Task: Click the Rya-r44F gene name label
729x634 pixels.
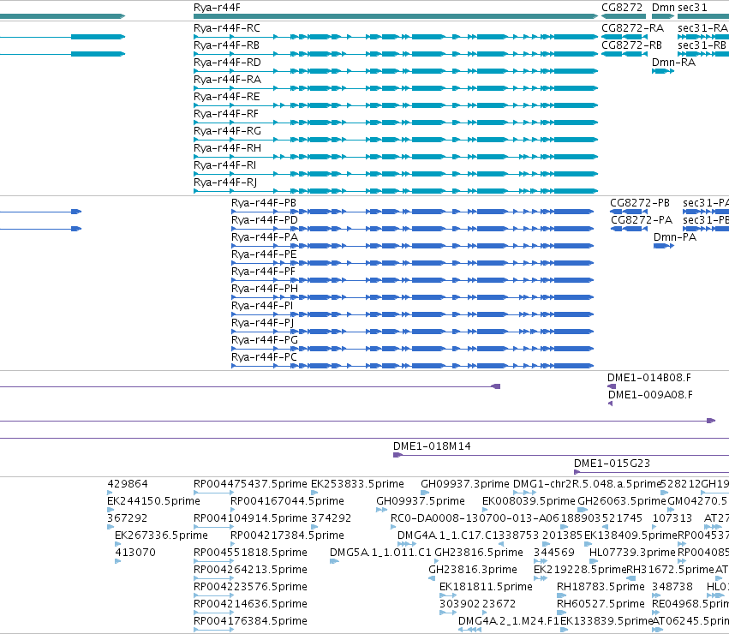Action: click(x=217, y=8)
